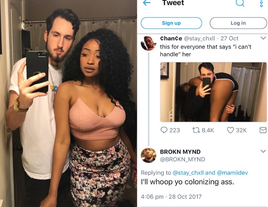Click the @BROKN_MYND handle text

(182, 159)
